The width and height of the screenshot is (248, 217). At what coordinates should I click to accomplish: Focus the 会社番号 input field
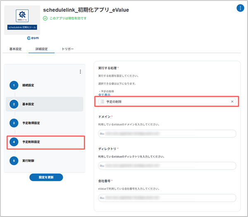tap(167, 198)
